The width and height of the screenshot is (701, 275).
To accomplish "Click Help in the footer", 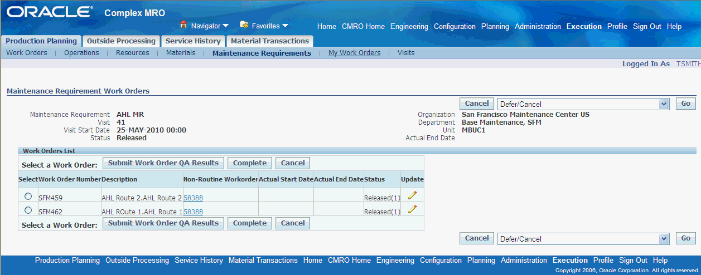I will (x=660, y=260).
